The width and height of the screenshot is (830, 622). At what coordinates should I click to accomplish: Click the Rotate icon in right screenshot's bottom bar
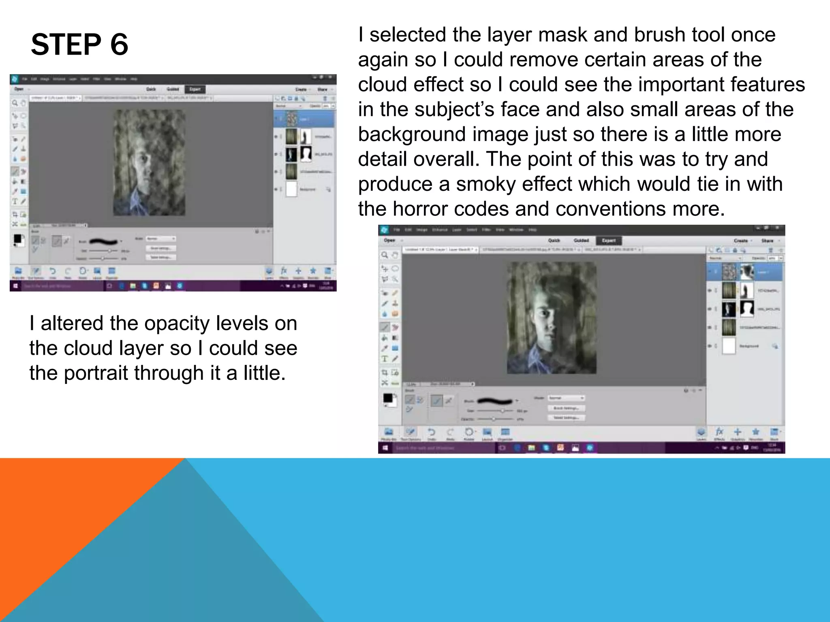pos(468,432)
